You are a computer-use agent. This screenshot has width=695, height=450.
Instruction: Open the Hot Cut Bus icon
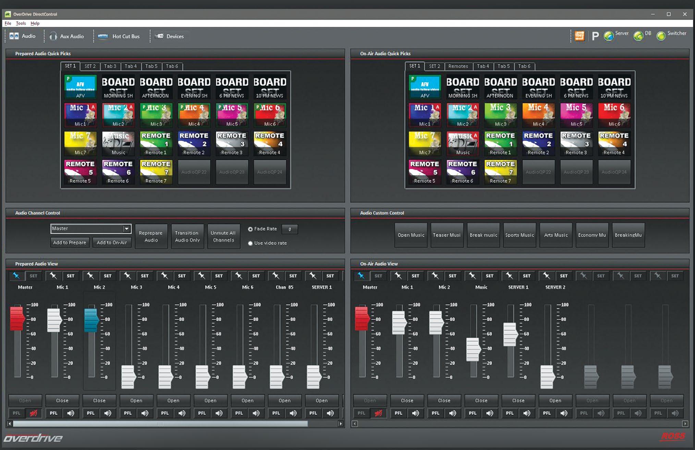103,36
